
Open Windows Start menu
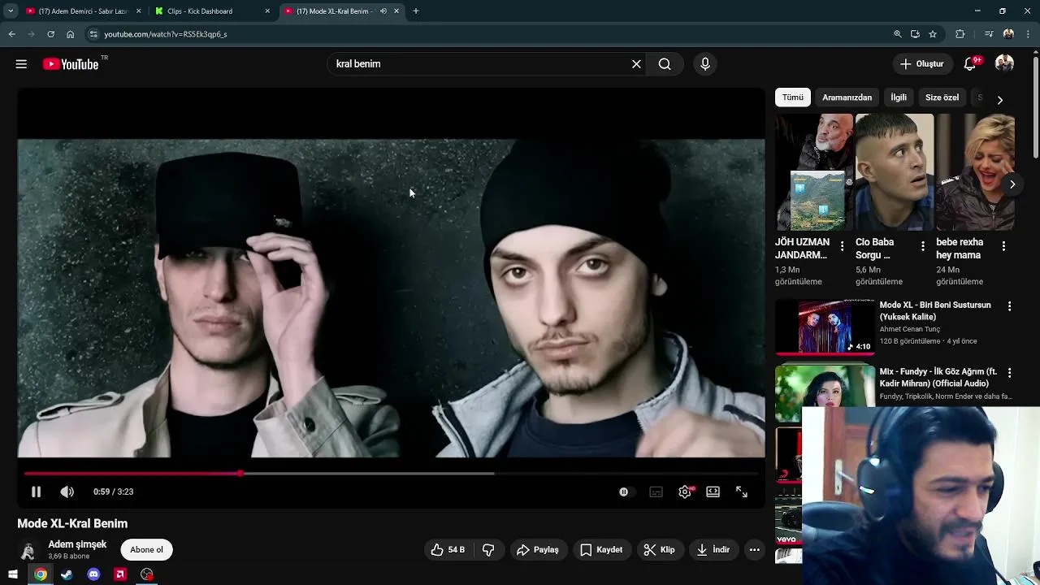tap(13, 574)
